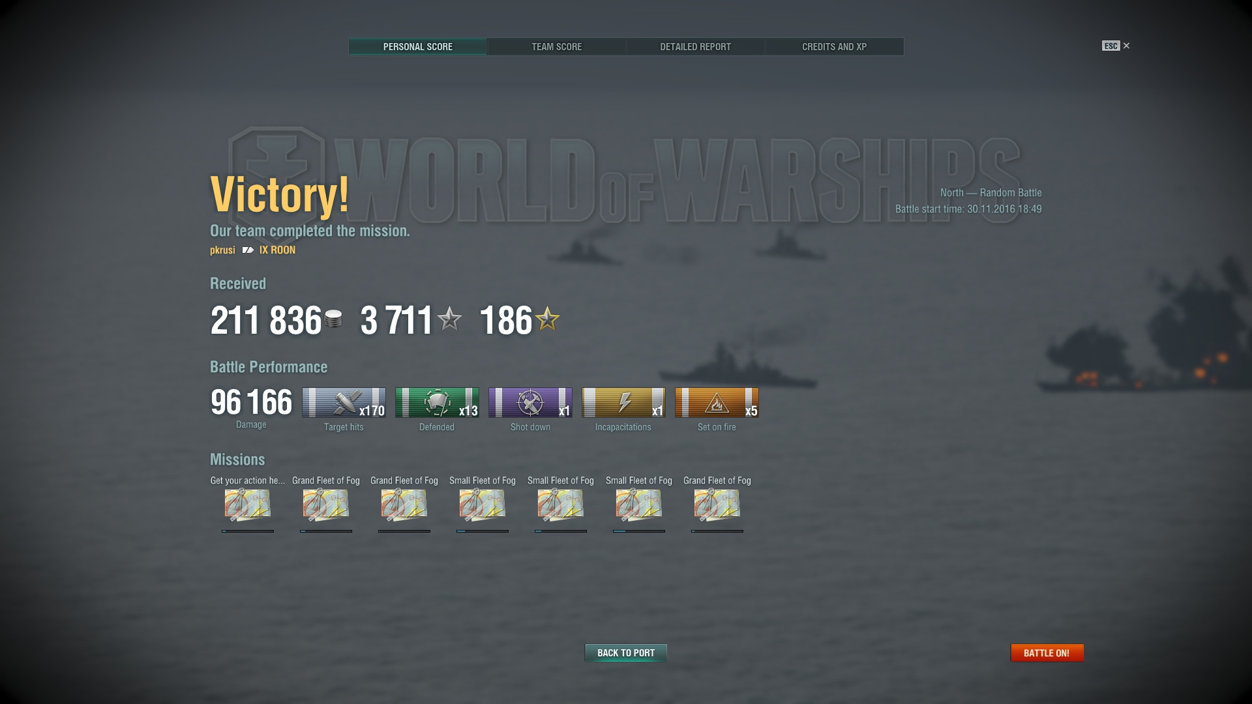Open the last Grand Fleet of Fog mission
The image size is (1252, 704).
717,505
